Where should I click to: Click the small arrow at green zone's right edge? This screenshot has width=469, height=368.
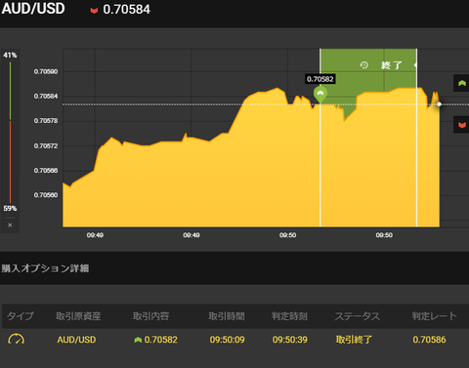415,65
